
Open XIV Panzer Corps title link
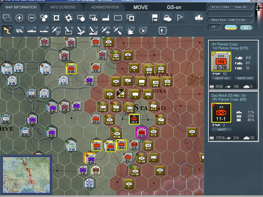(224, 44)
